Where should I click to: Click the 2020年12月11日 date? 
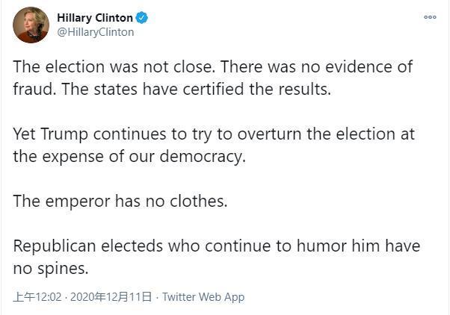[x=111, y=297]
